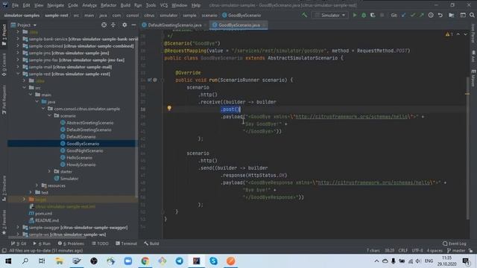477x268 pixels.
Task: Select HowdyScenario class
Action: point(80,165)
